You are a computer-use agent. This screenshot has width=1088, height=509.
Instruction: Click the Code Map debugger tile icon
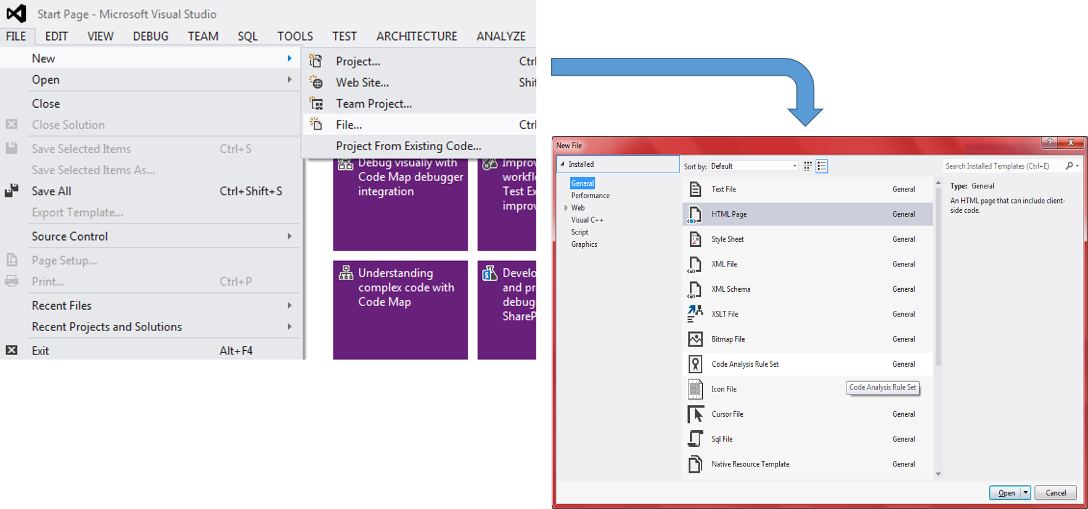coord(346,164)
